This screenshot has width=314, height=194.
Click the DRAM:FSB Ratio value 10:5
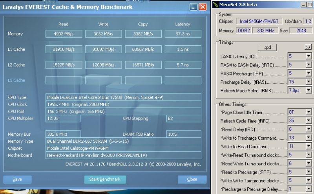tap(184, 134)
